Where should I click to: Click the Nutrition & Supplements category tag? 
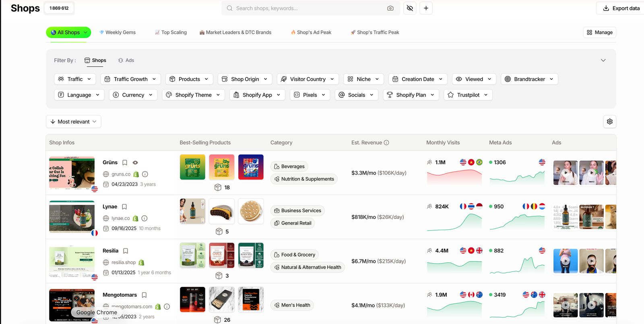[x=304, y=179]
